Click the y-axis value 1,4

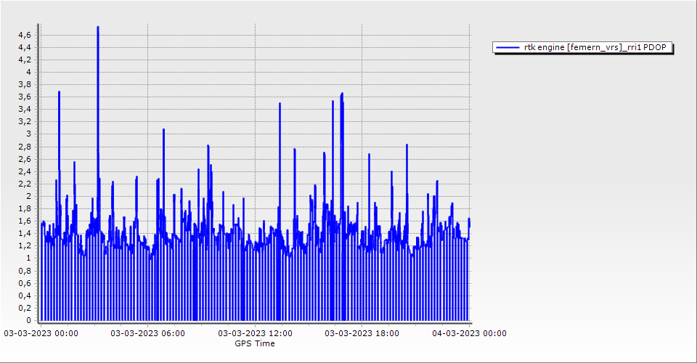pos(24,233)
